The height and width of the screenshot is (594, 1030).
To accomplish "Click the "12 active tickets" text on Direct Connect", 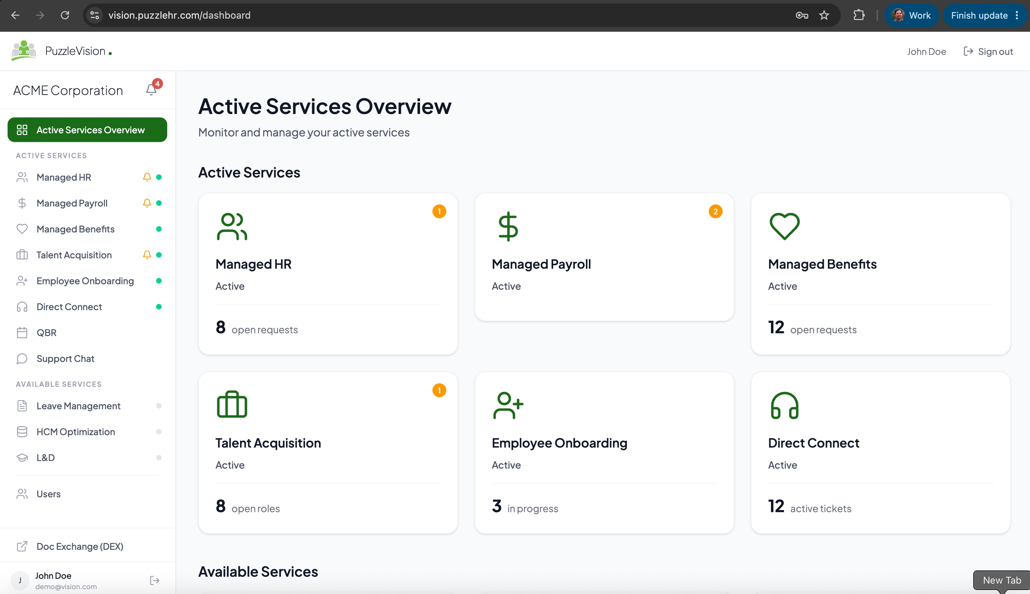I will pos(809,506).
